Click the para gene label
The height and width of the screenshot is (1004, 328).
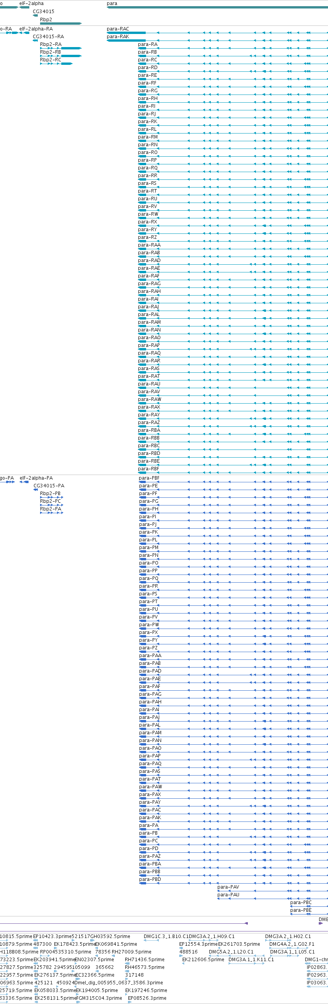click(112, 3)
